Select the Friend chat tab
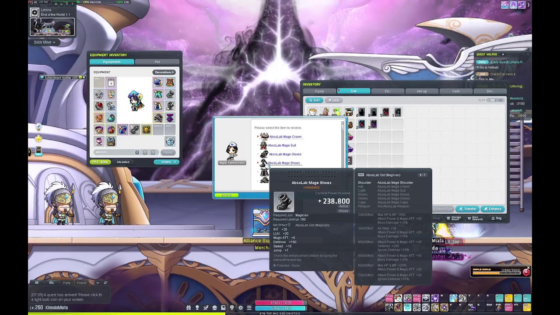This screenshot has width=560, height=315. coord(82,283)
